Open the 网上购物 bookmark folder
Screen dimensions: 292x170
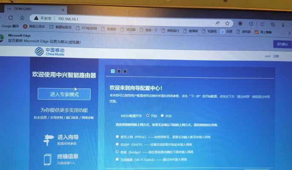(x=263, y=32)
